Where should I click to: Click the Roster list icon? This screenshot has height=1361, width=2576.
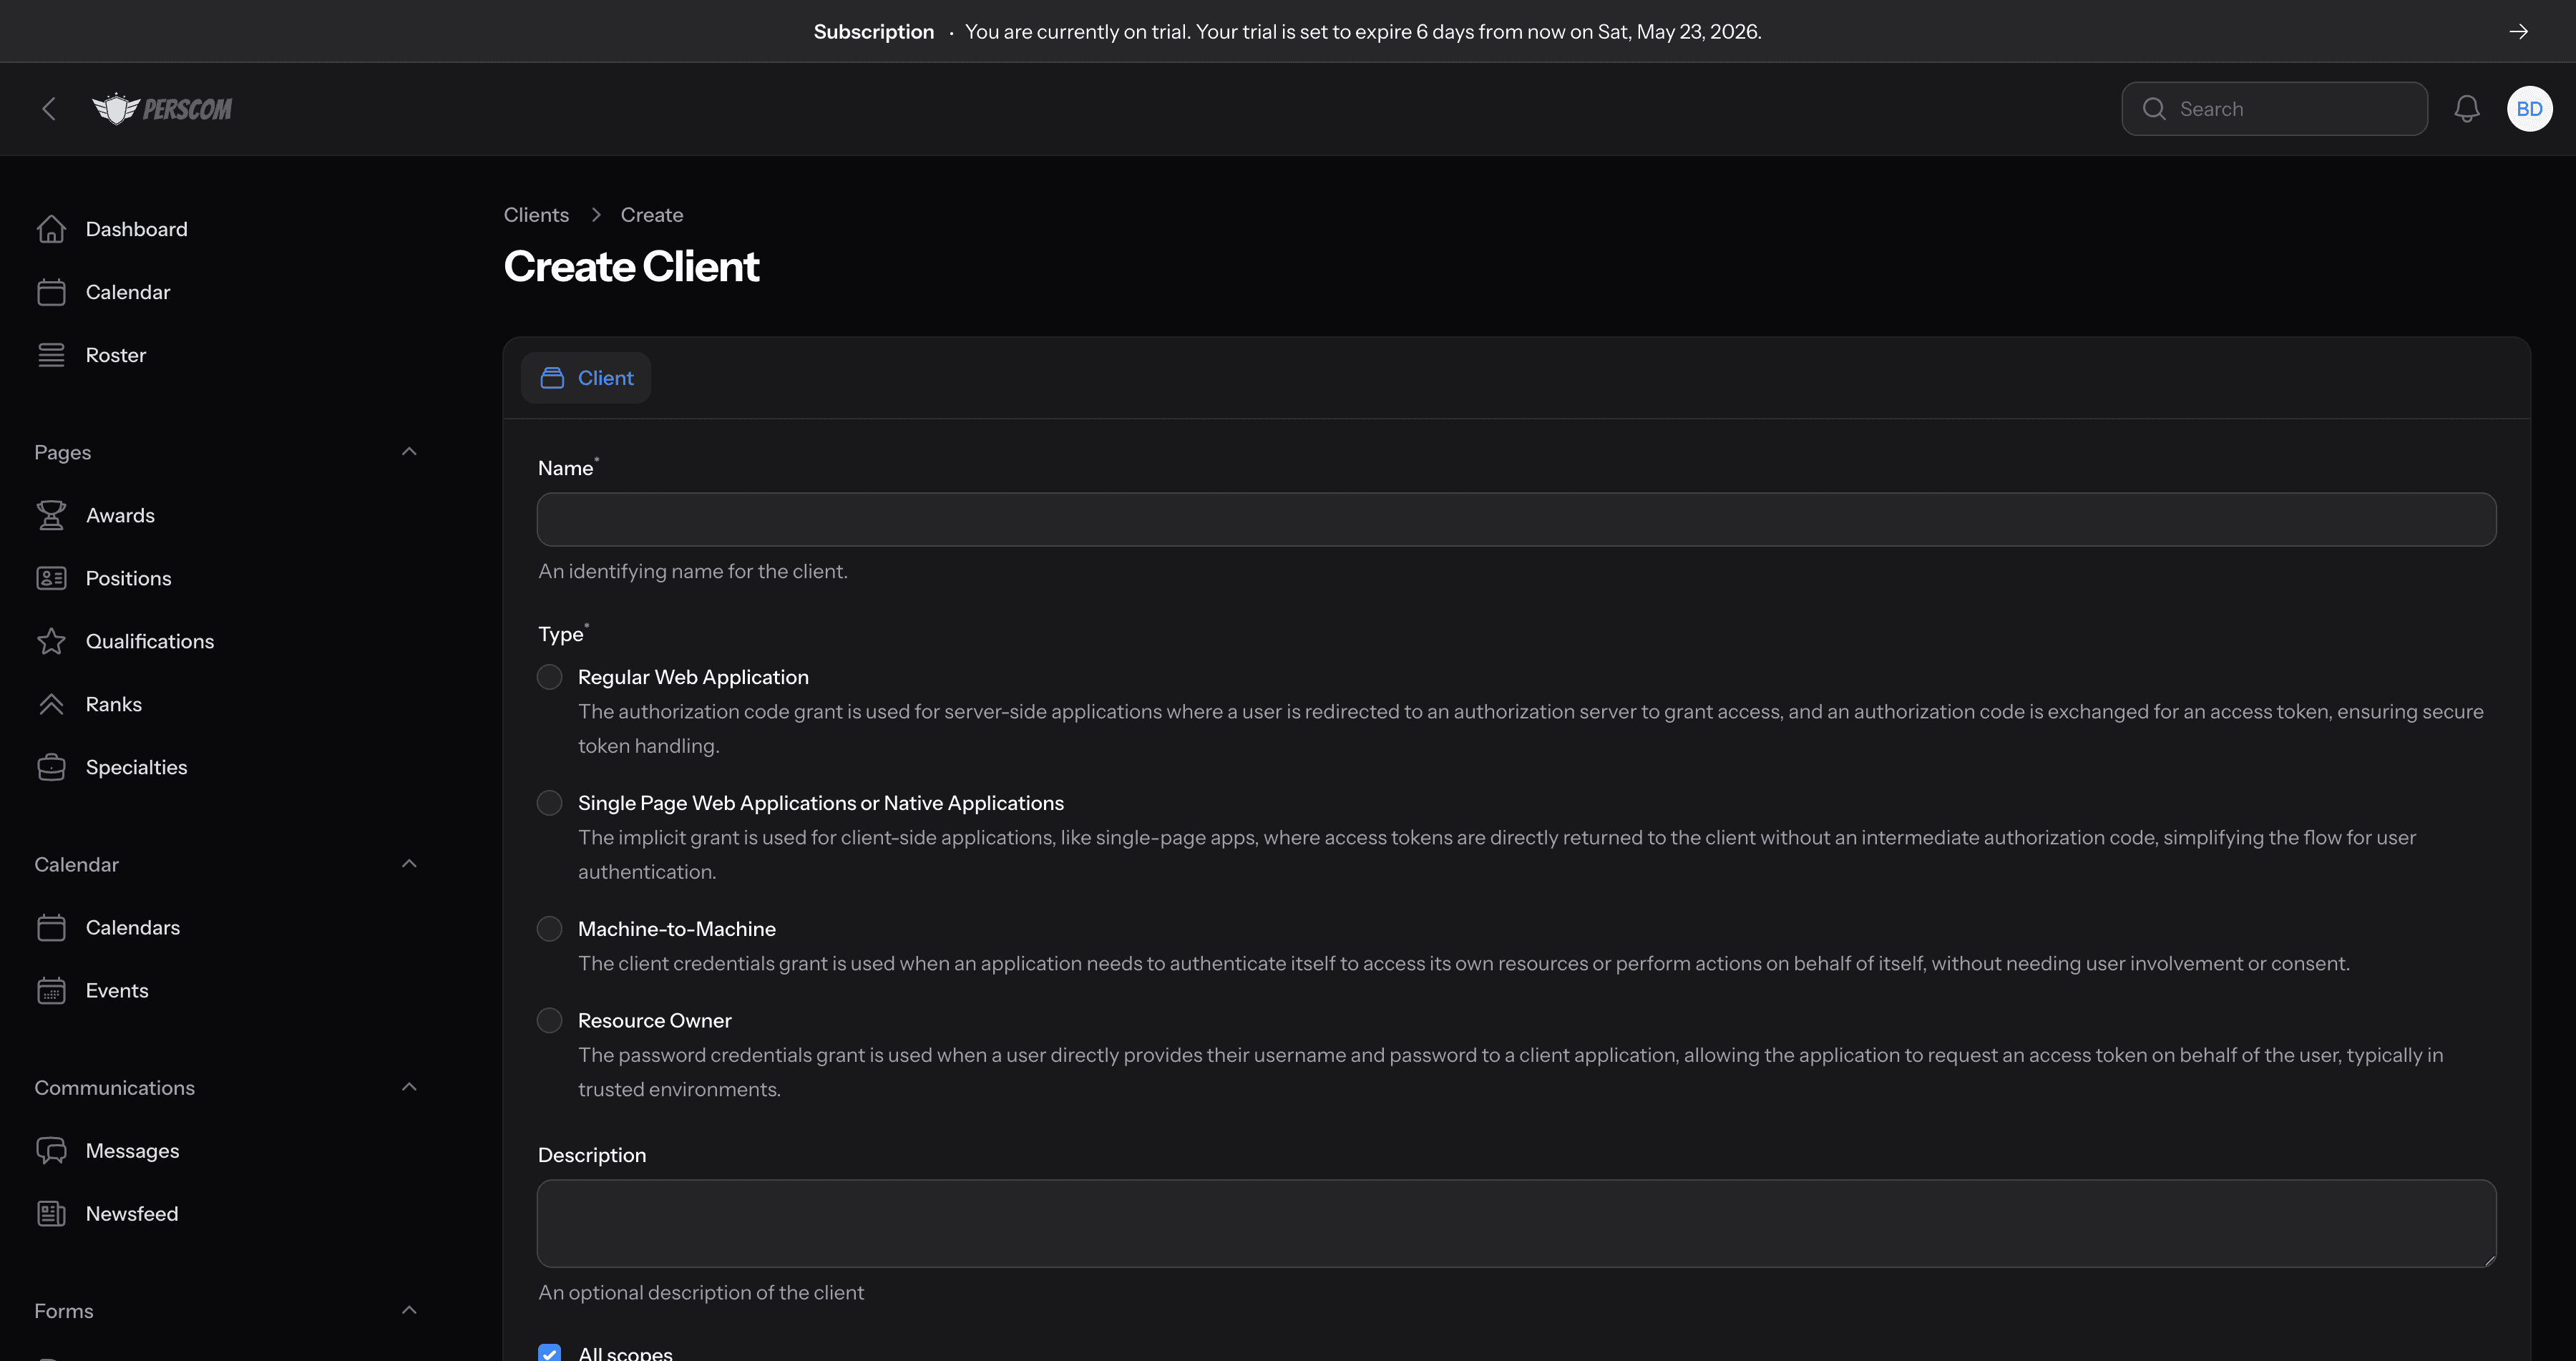(51, 355)
